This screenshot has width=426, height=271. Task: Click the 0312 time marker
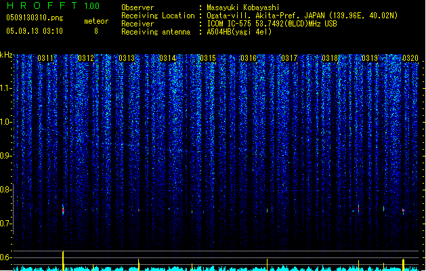[x=86, y=58]
